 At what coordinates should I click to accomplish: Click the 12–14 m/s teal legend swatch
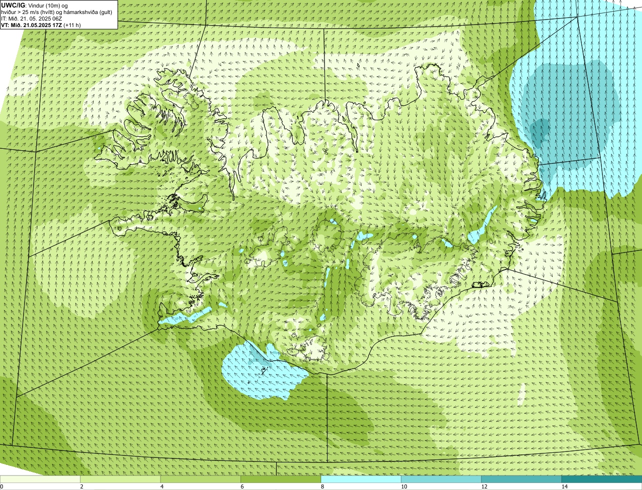(x=522, y=479)
